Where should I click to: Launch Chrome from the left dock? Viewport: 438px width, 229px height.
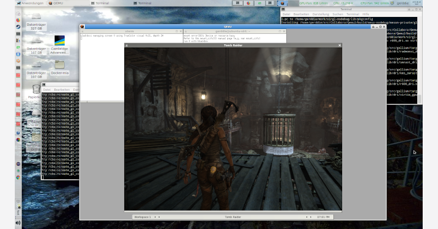point(18,178)
